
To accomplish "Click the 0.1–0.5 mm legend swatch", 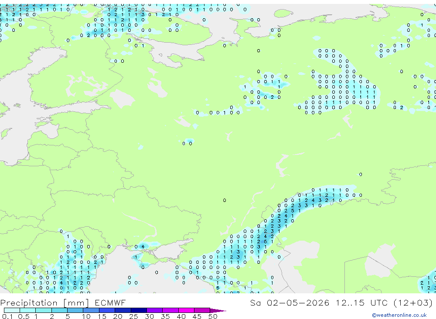I will point(12,310).
